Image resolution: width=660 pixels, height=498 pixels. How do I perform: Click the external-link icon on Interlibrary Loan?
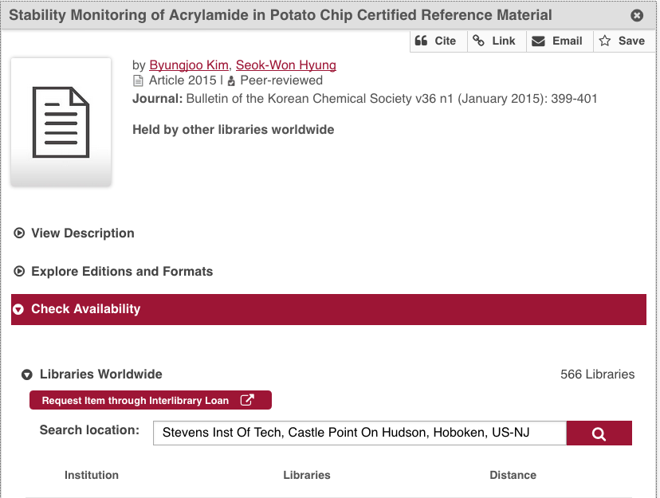point(247,399)
